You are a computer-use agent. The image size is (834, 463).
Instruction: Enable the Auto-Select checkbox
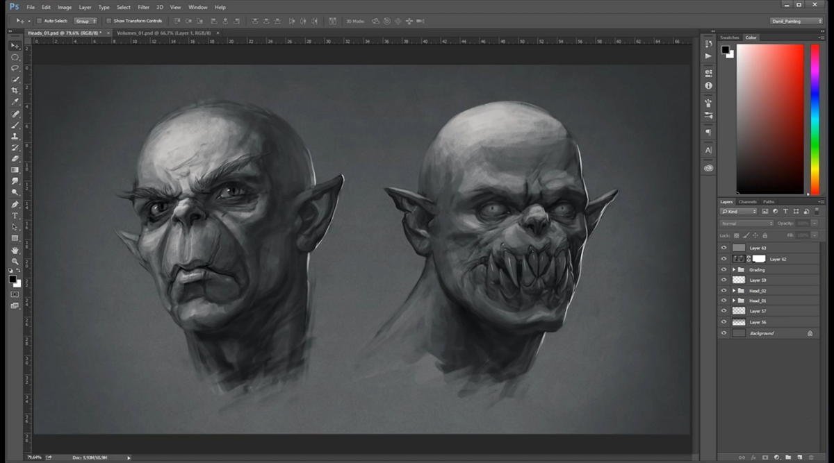tap(39, 21)
